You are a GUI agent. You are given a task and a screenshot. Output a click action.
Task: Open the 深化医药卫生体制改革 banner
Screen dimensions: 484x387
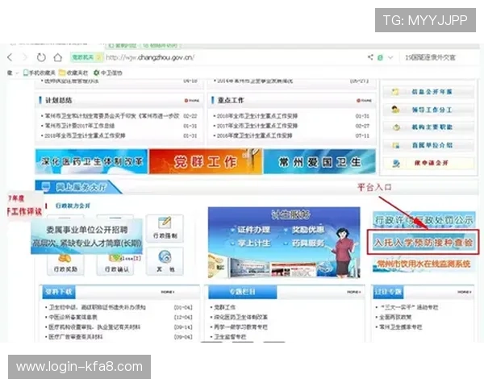pyautogui.click(x=92, y=161)
